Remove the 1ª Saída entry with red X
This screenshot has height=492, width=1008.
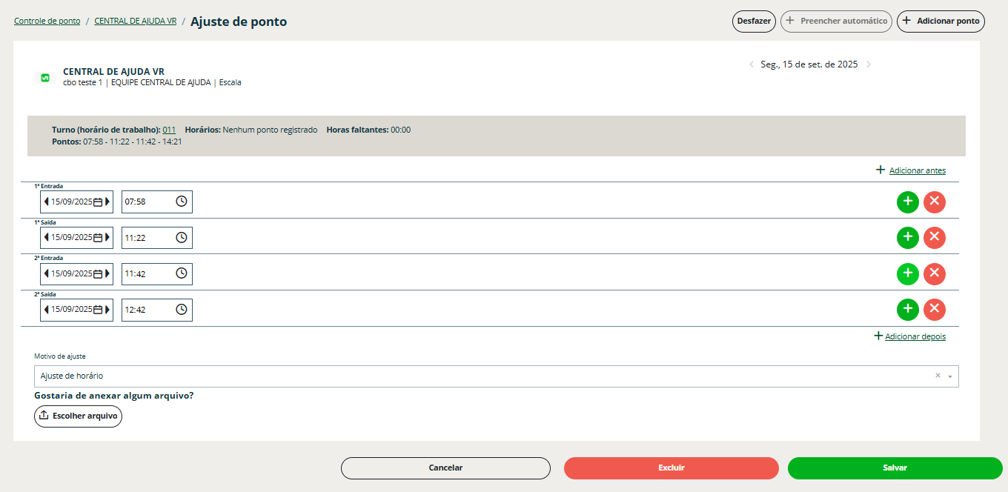tap(934, 238)
